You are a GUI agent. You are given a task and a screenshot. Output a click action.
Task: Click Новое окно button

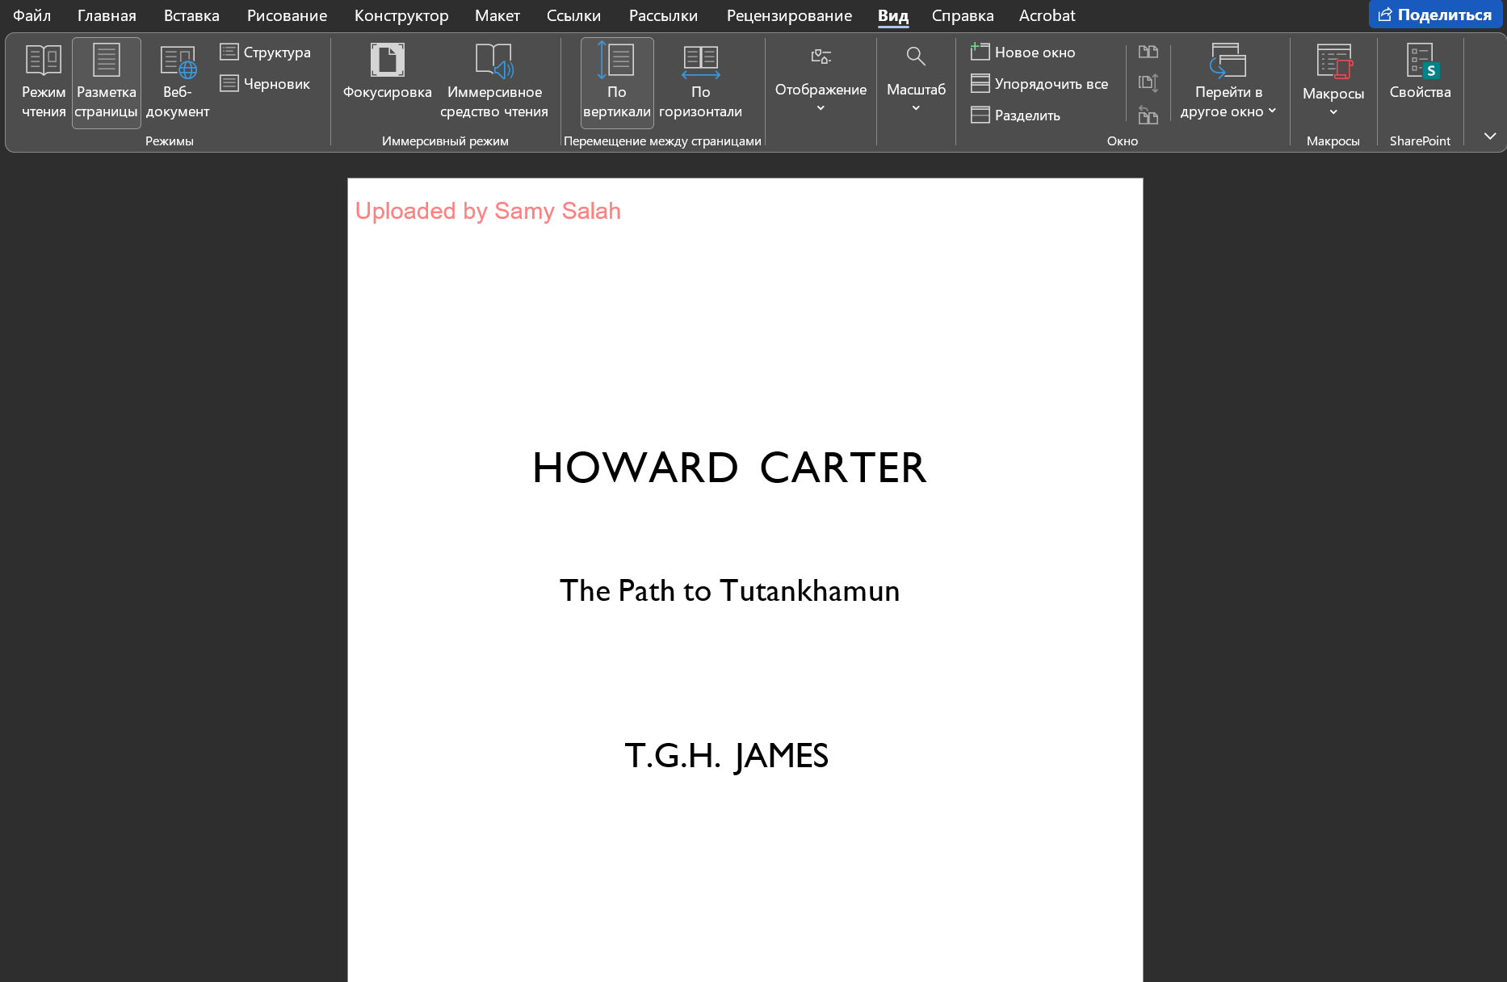pos(1023,52)
